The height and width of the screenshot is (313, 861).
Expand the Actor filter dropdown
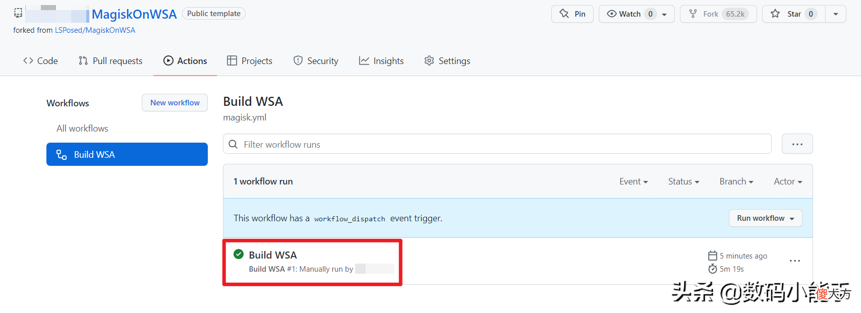coord(788,181)
